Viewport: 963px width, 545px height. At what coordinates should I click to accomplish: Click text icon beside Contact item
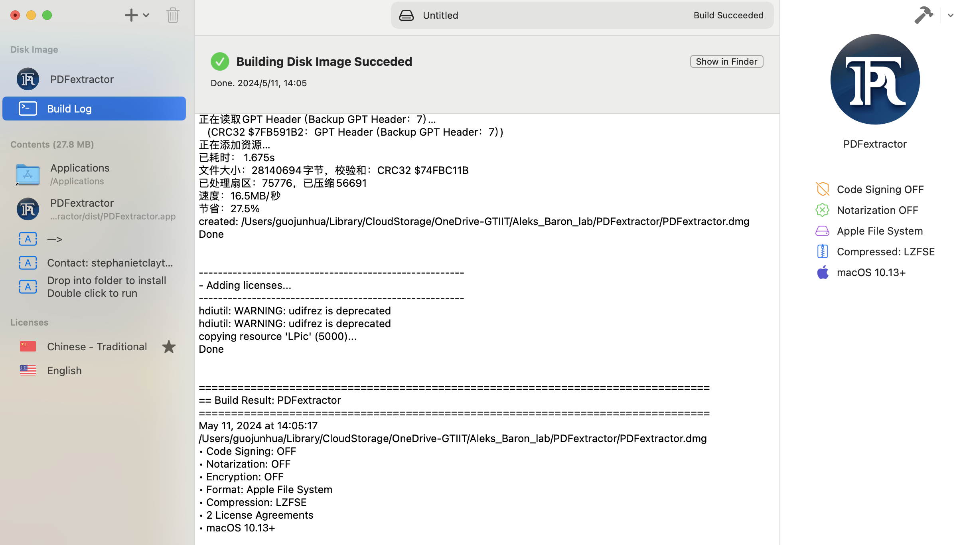[28, 263]
